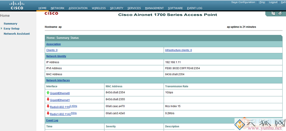
Task: Select Summary in the left sidebar
Action: (10, 23)
